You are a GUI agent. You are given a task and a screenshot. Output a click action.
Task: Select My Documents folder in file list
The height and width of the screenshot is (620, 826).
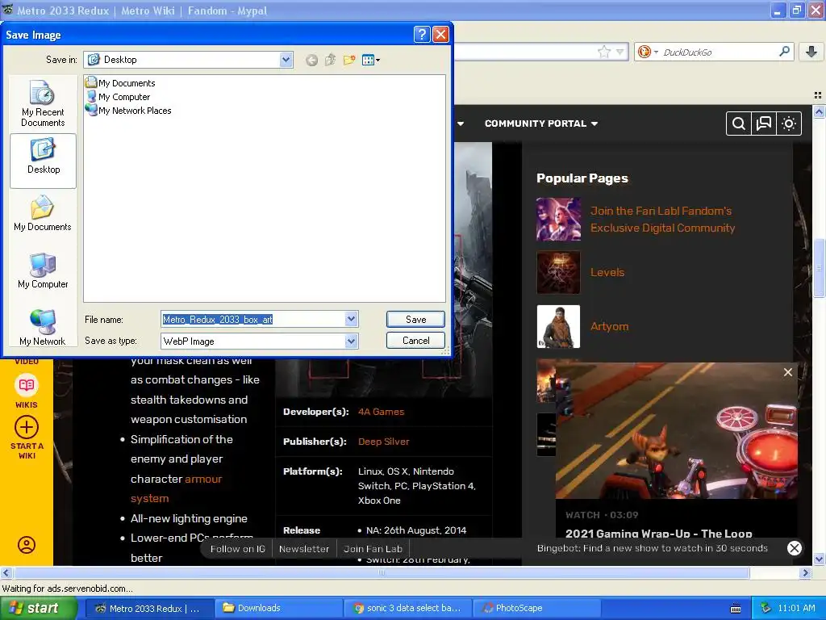pos(120,83)
